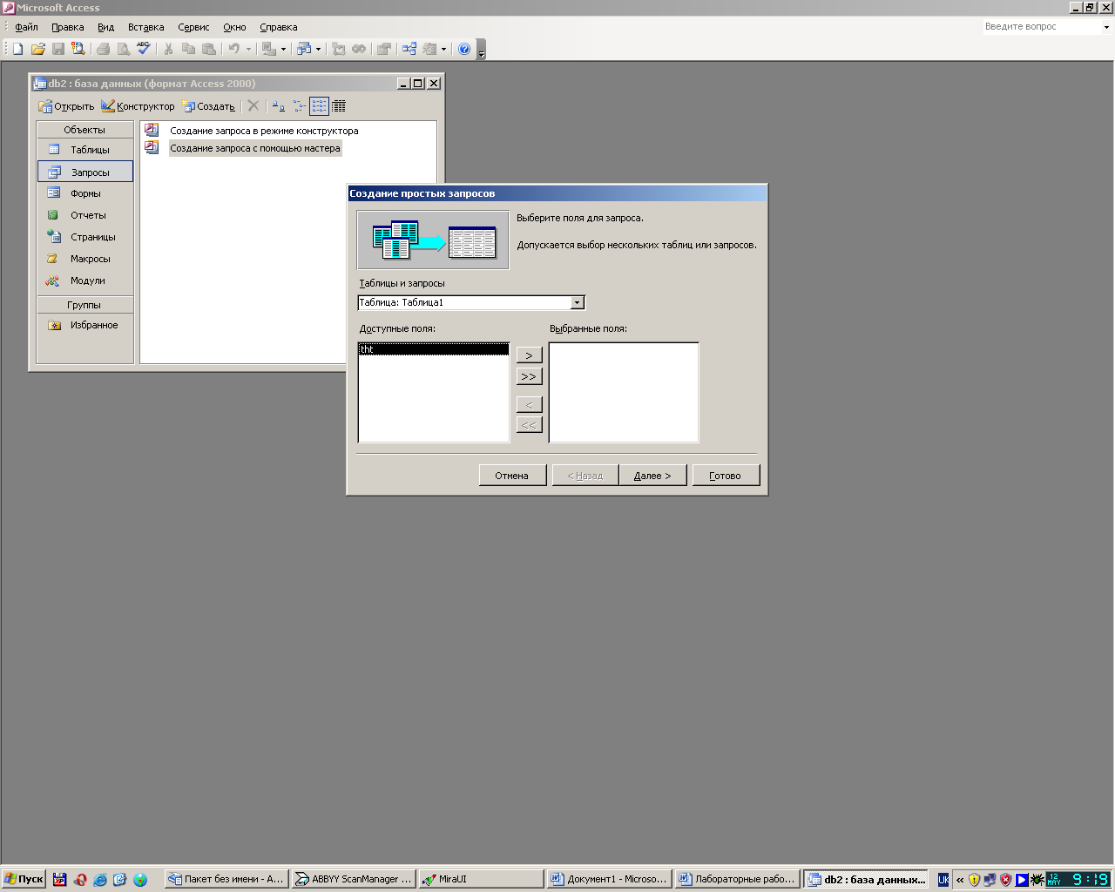Open the Справка menu
1115x892 pixels.
(x=279, y=27)
